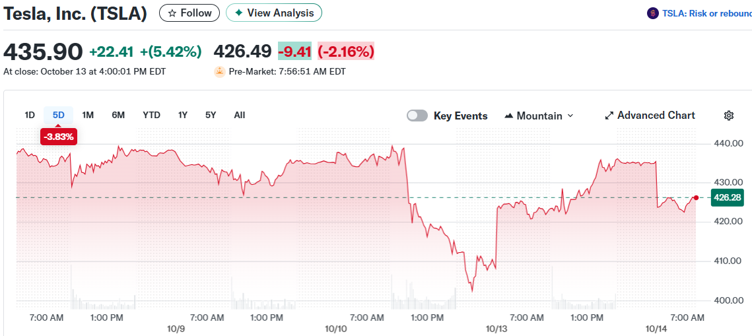The image size is (752, 336).
Task: Switch to the YTD range
Action: tap(151, 115)
